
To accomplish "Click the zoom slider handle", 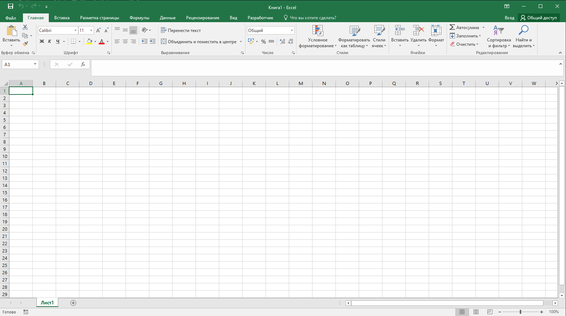I will tap(520, 312).
